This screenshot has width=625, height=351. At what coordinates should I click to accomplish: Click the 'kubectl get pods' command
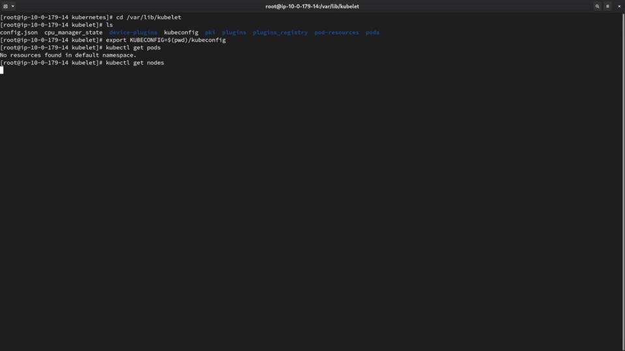pyautogui.click(x=133, y=48)
